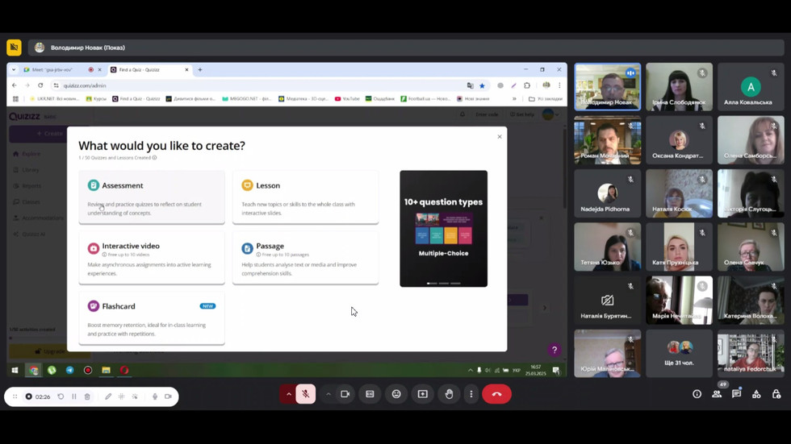The width and height of the screenshot is (791, 444).
Task: Open Windows Start menu in shared screen
Action: coord(15,370)
